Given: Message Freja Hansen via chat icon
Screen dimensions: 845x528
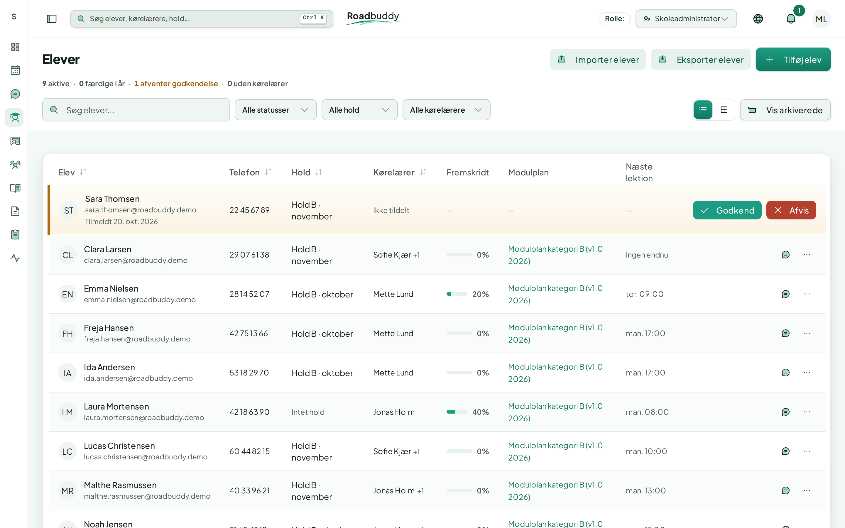Looking at the screenshot, I should (786, 333).
